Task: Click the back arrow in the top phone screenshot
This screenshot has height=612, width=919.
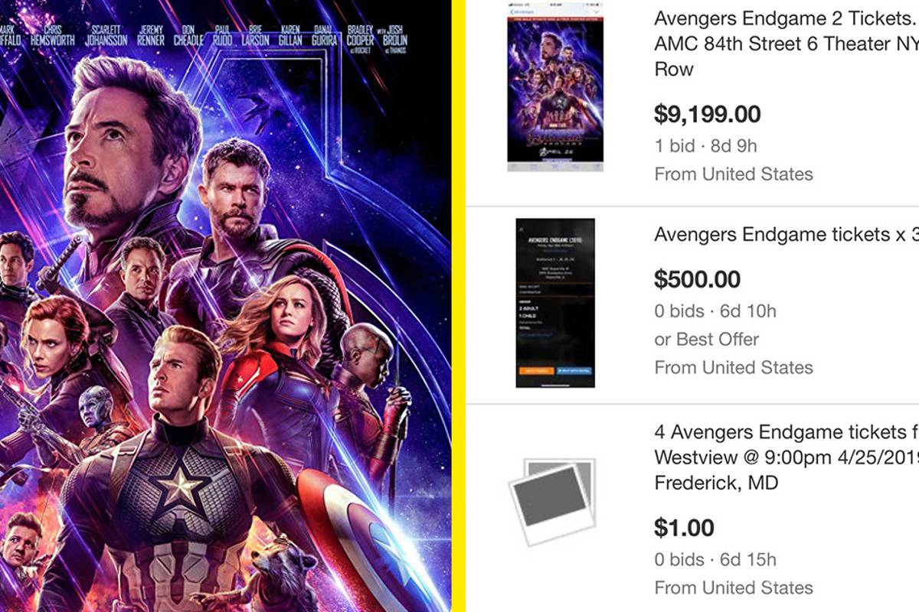Action: pos(512,11)
